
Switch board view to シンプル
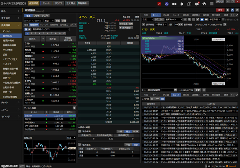coord(45,16)
